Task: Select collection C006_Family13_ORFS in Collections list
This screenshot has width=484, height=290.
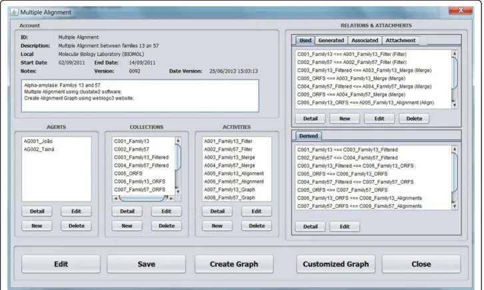Action: coord(139,182)
